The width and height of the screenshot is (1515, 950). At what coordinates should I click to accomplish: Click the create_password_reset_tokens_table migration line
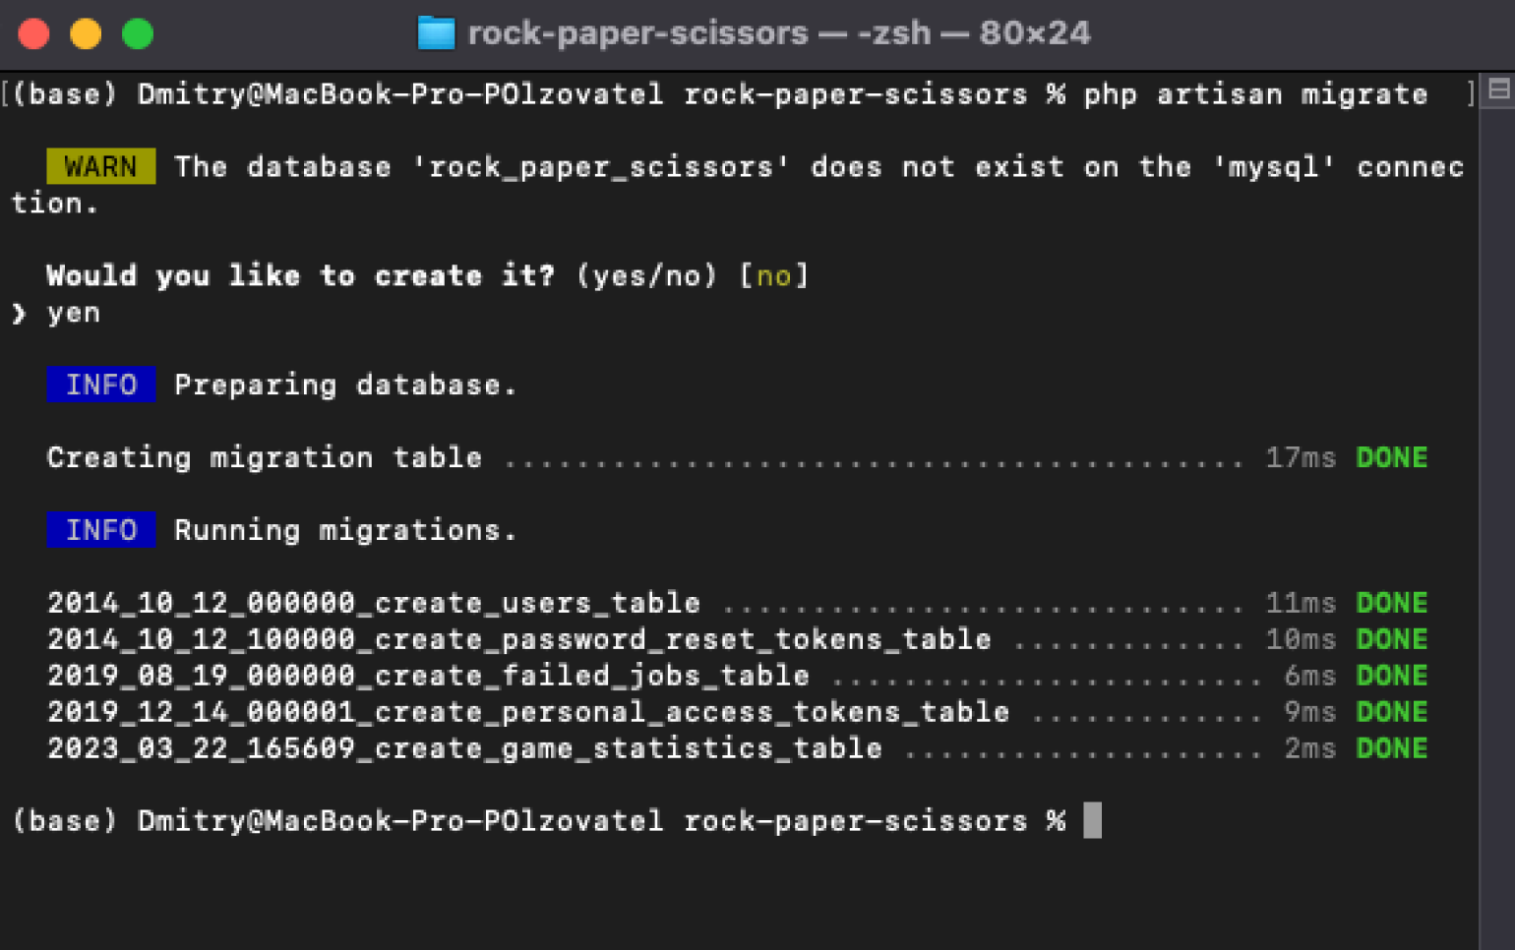click(x=738, y=639)
